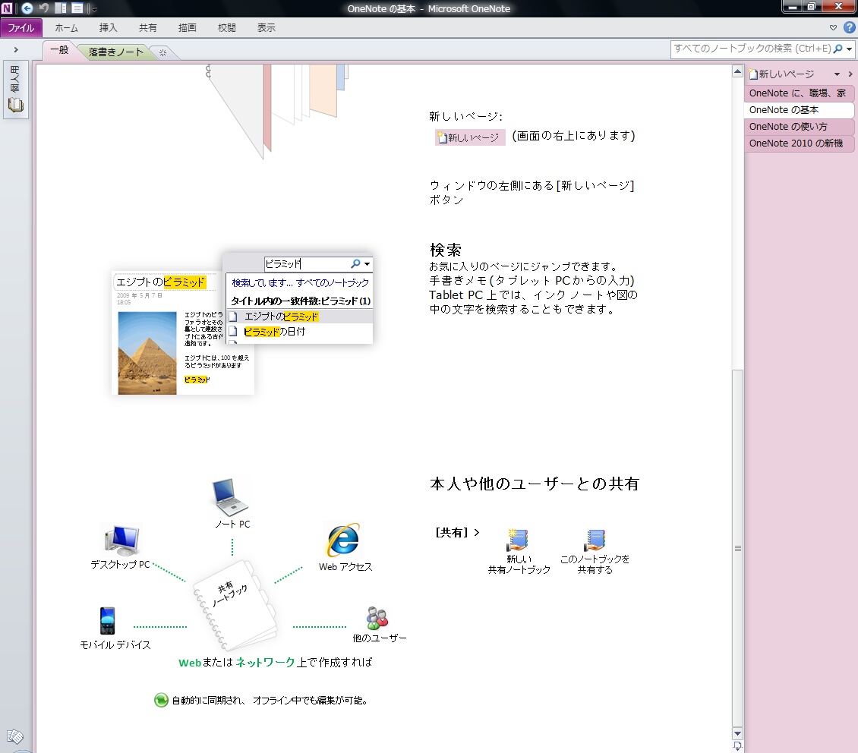Collapse the page tabs pane with chevron
The width and height of the screenshot is (858, 753).
[x=850, y=74]
